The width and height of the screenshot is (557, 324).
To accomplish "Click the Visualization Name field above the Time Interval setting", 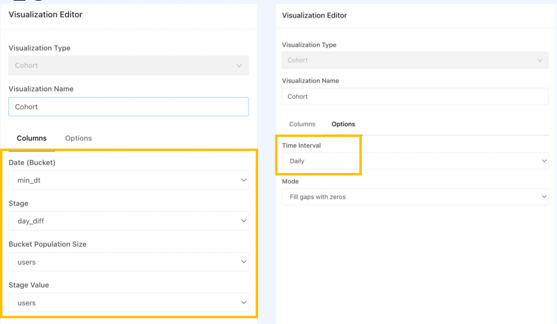I will 414,96.
